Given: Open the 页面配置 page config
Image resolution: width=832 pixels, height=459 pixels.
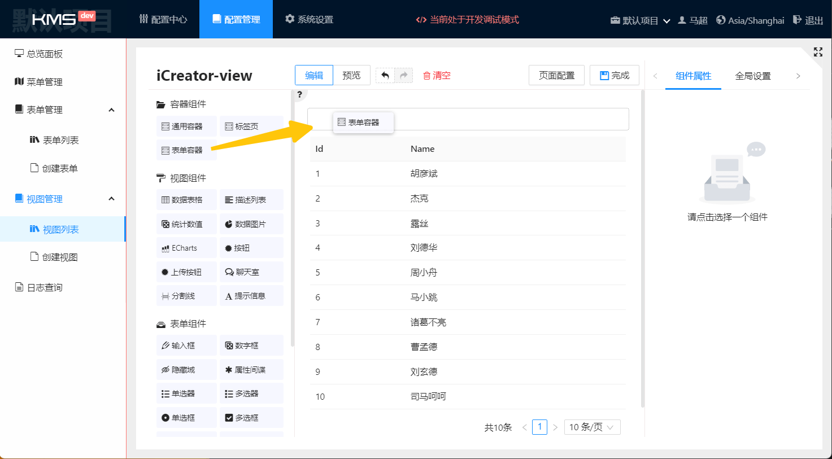Looking at the screenshot, I should tap(556, 75).
